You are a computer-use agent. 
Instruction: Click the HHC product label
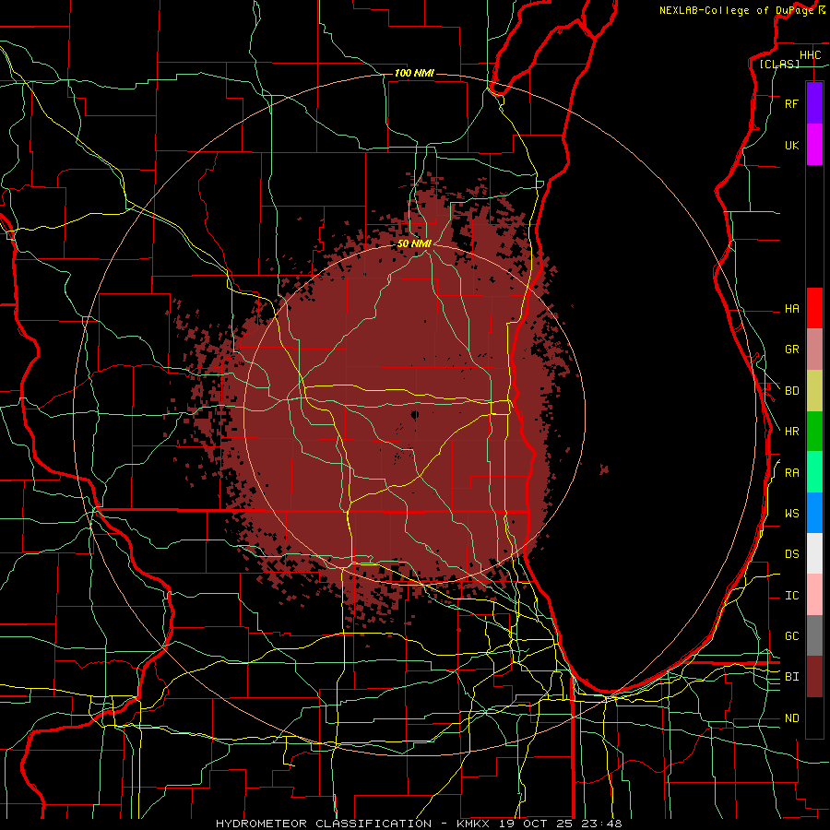click(810, 55)
